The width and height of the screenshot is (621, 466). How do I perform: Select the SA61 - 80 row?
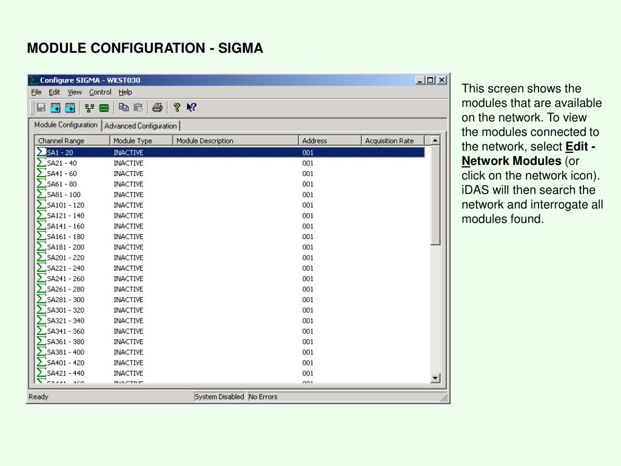click(x=230, y=184)
